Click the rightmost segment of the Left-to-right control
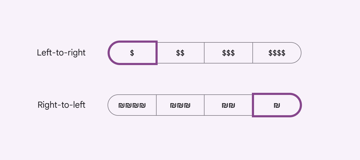360x160 pixels. coord(277,53)
